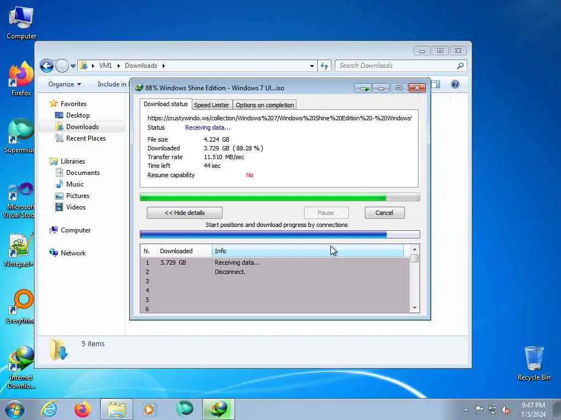Click the IDM green arrow title bar button
The height and width of the screenshot is (420, 561).
coord(363,88)
